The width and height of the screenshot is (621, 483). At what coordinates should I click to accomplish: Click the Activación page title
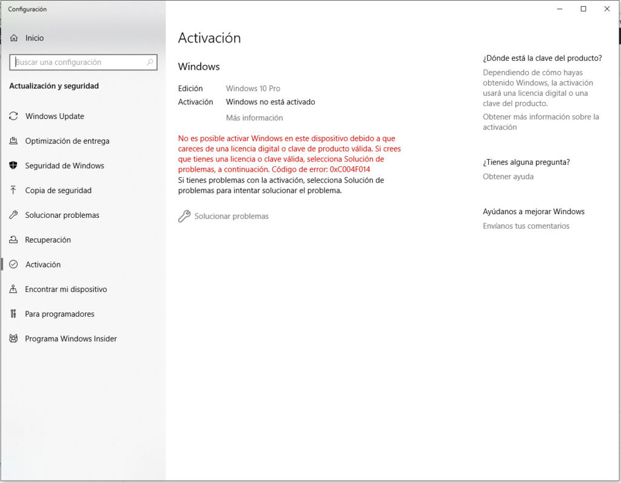[209, 38]
